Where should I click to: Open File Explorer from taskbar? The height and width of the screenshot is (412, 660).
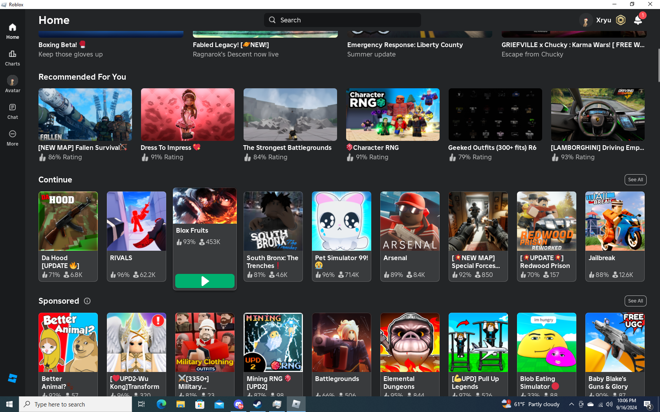click(x=180, y=404)
